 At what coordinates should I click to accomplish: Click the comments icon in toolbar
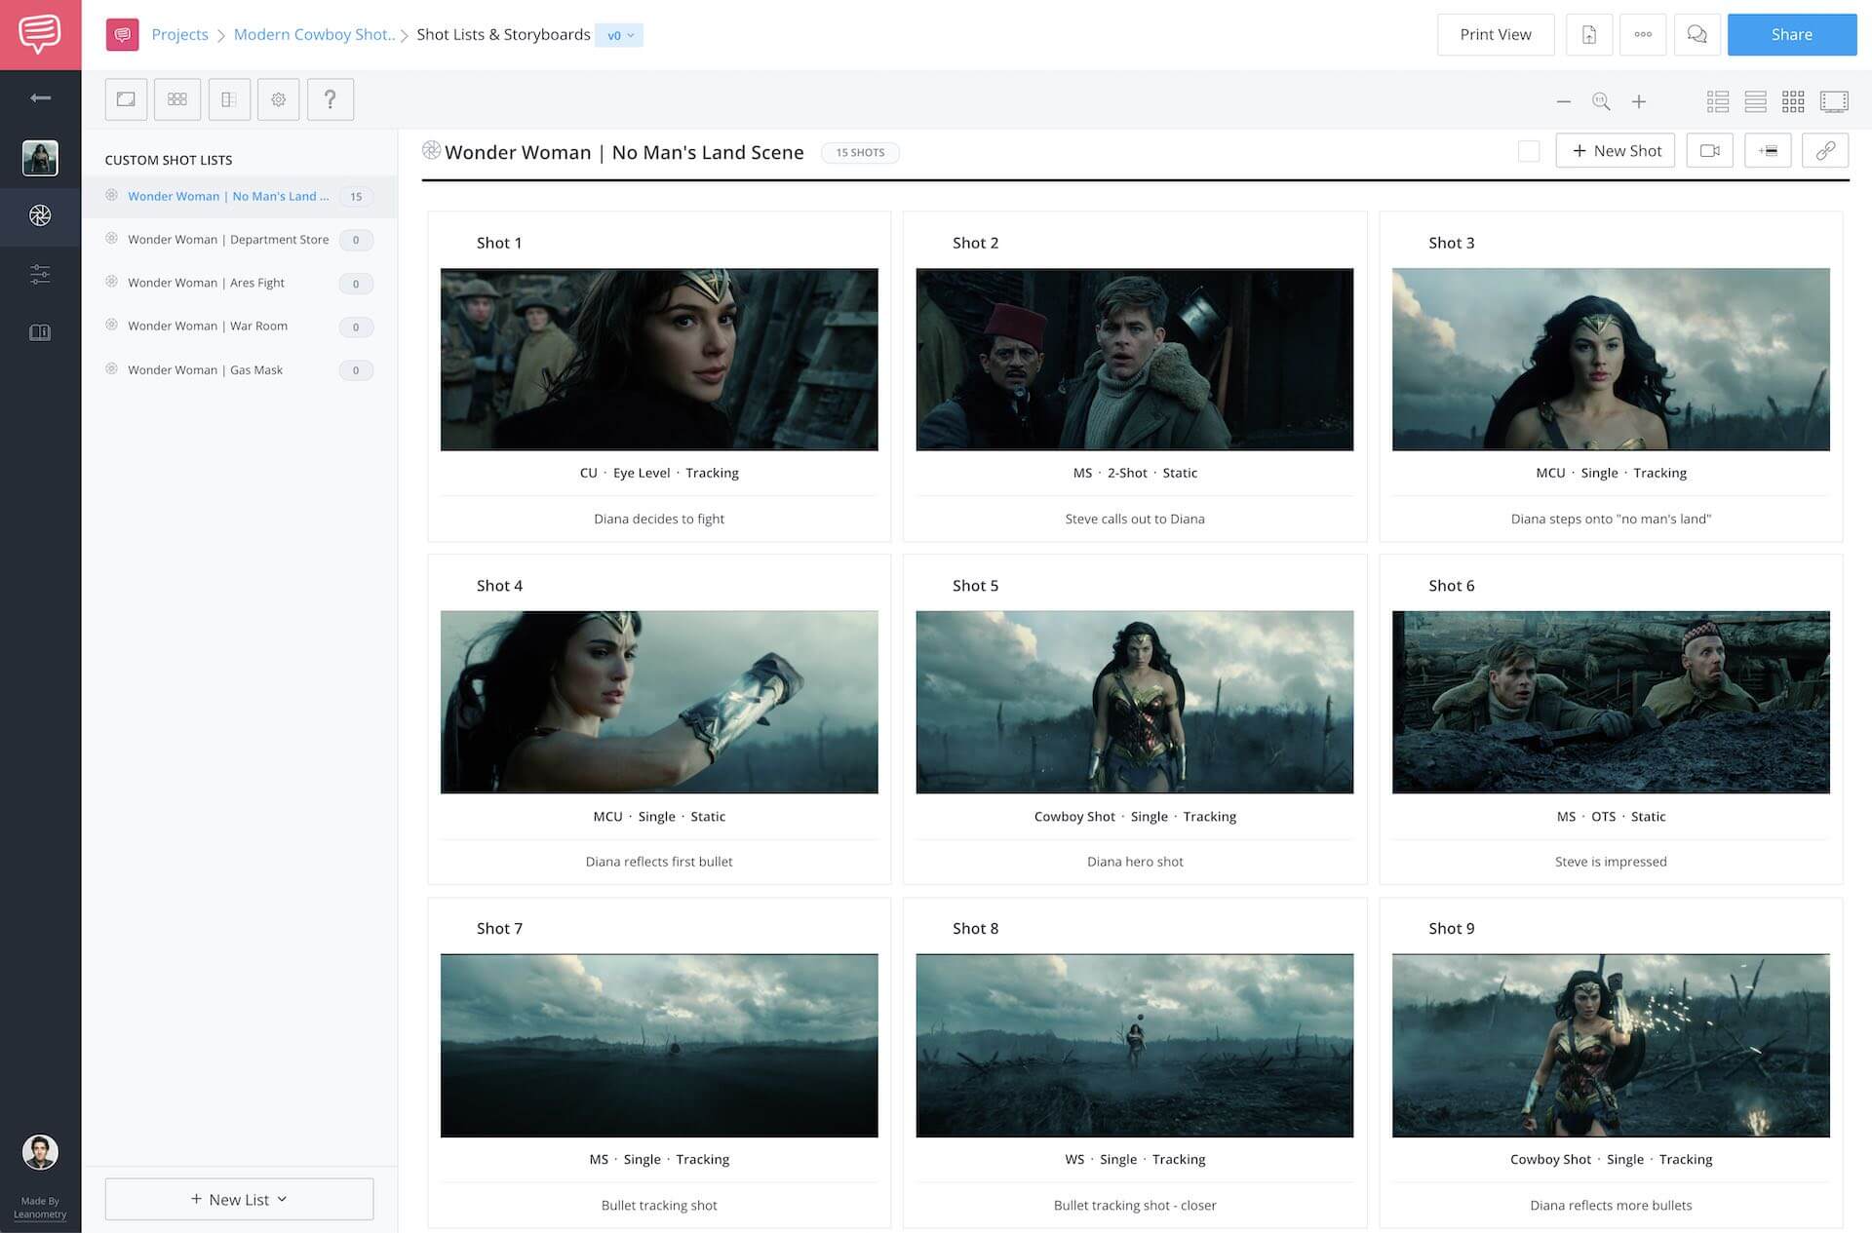point(1696,34)
